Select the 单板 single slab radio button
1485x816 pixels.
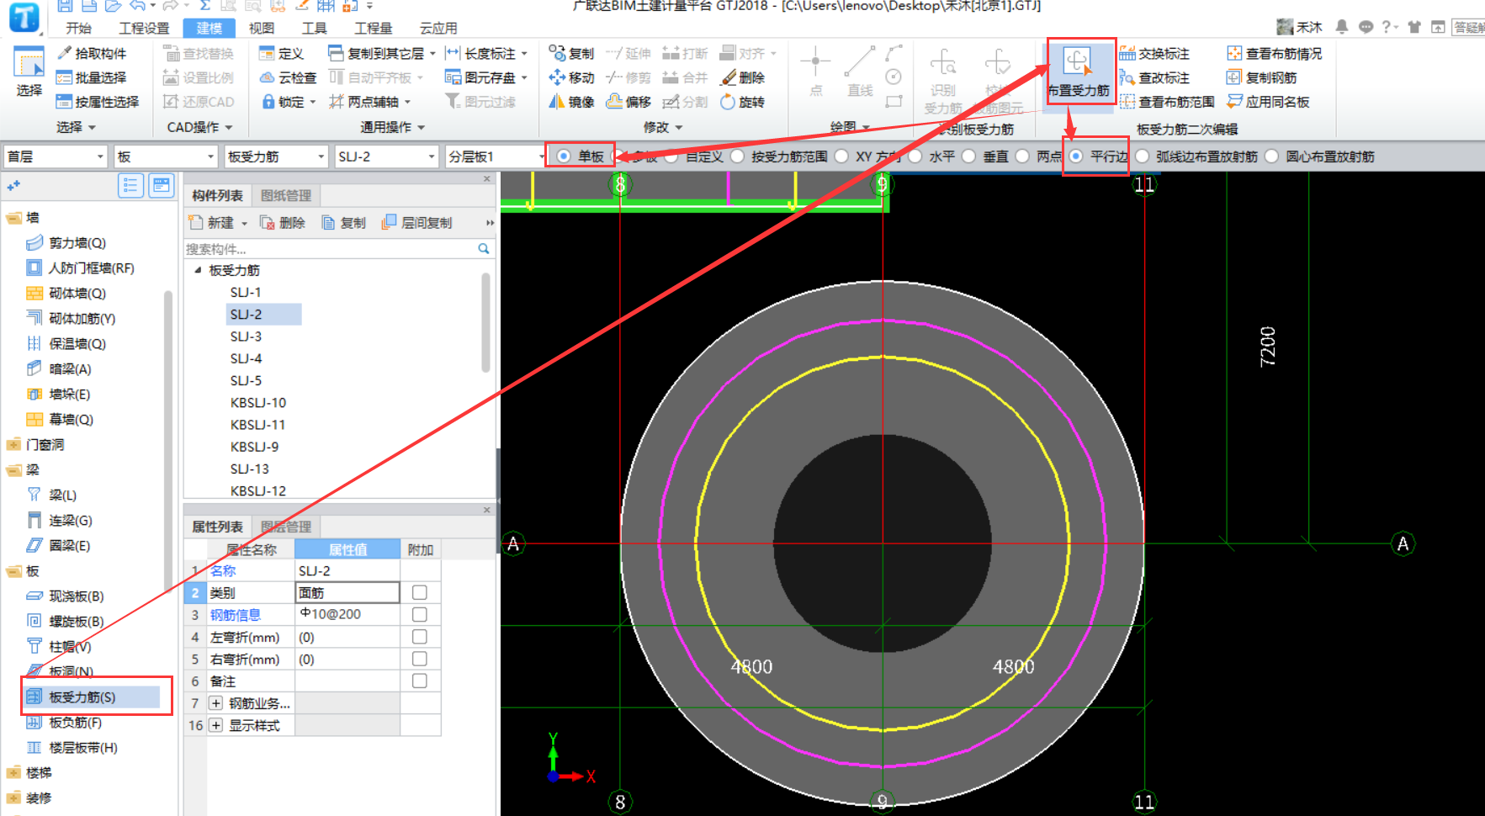coord(564,156)
